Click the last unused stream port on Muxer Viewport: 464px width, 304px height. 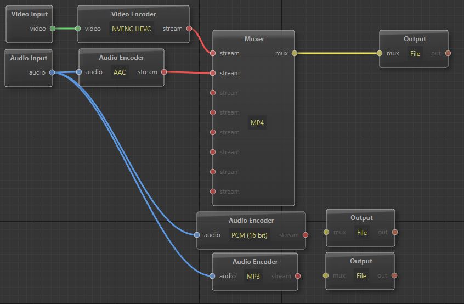(213, 192)
